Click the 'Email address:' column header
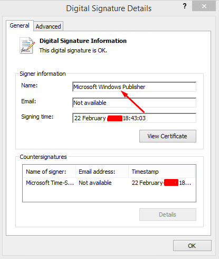The width and height of the screenshot is (219, 259). click(x=102, y=172)
